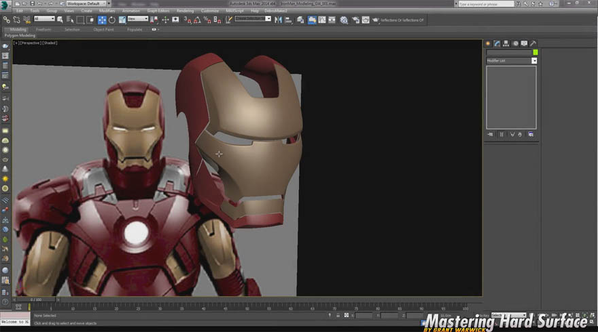Open the Workspace: Default dropdown
Image resolution: width=598 pixels, height=332 pixels.
click(x=86, y=3)
